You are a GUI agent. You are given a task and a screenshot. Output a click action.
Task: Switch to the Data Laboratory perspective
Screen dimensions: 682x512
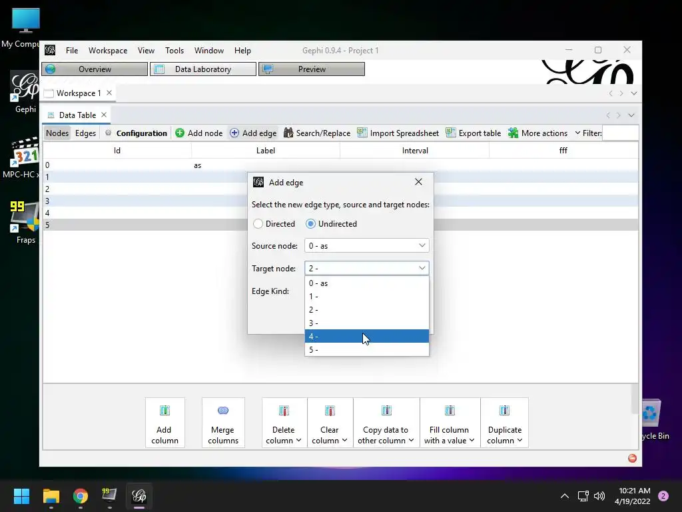(x=202, y=69)
